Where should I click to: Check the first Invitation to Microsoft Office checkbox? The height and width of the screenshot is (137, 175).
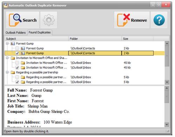pyautogui.click(x=17, y=63)
